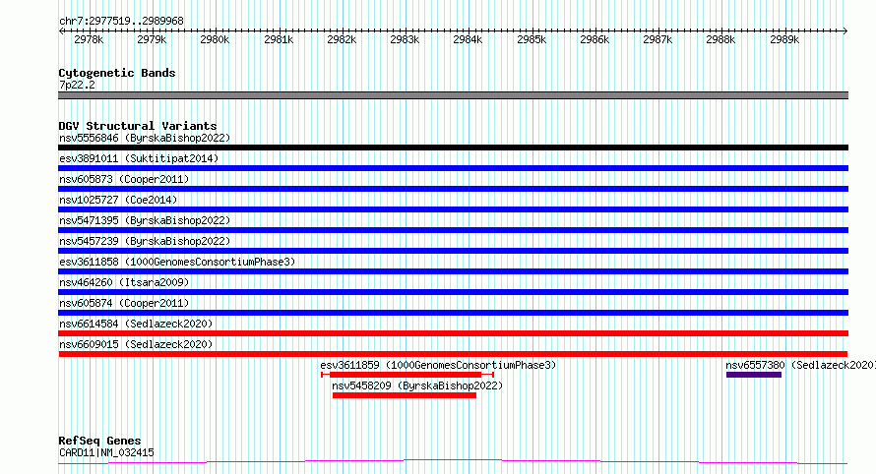
Task: Click the red bar under nsv6614584
Action: pos(453,333)
